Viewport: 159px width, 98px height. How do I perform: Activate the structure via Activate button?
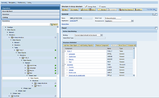pos(102,10)
